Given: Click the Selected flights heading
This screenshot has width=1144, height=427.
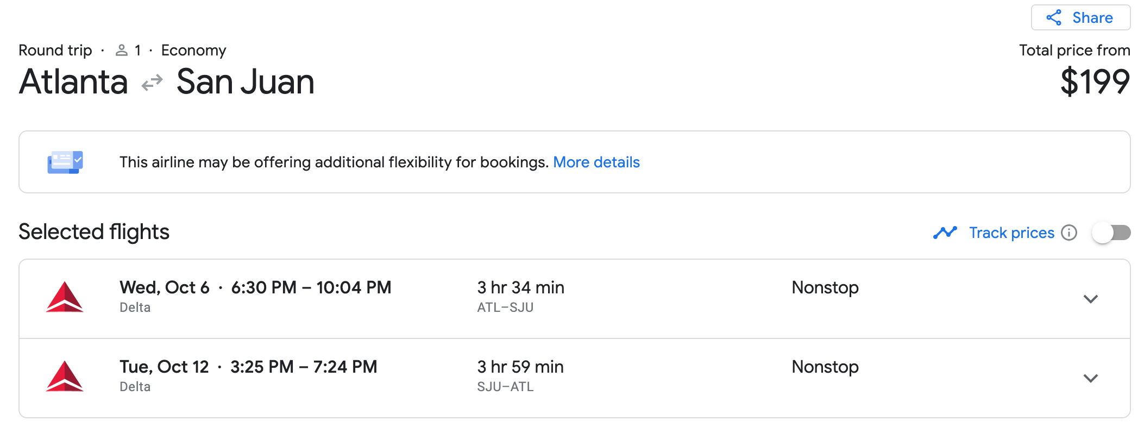Looking at the screenshot, I should 94,232.
